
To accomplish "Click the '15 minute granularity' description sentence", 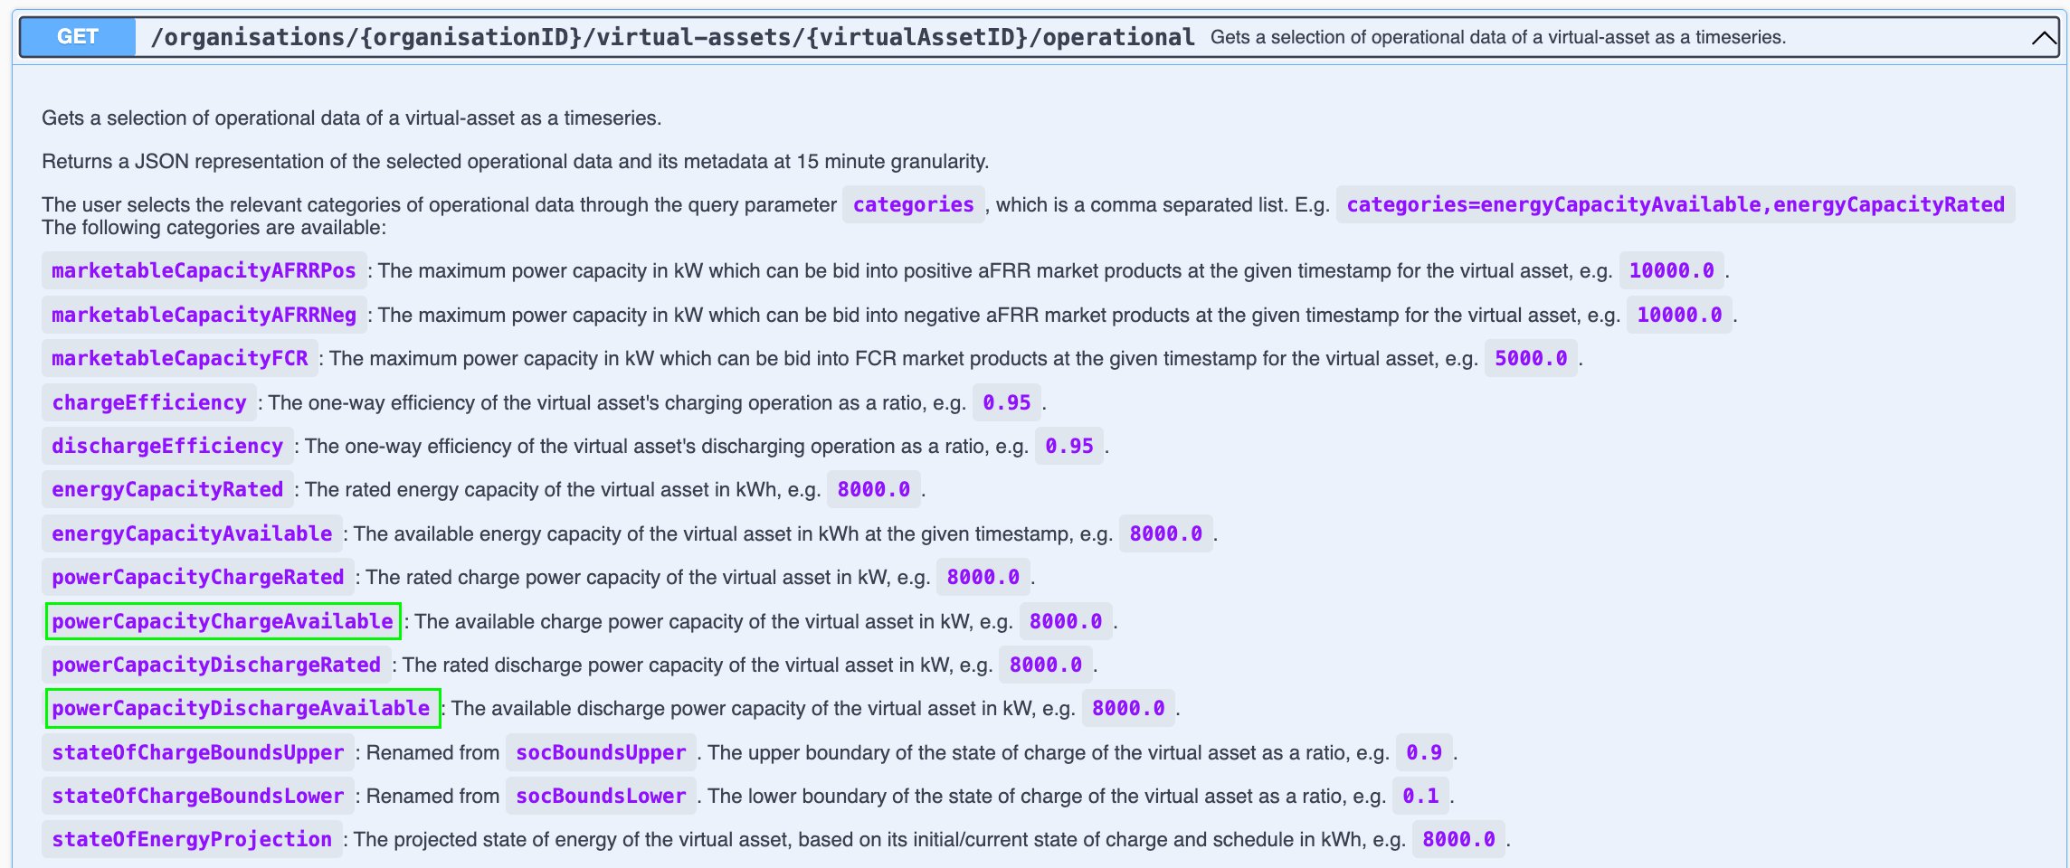I will pyautogui.click(x=516, y=162).
